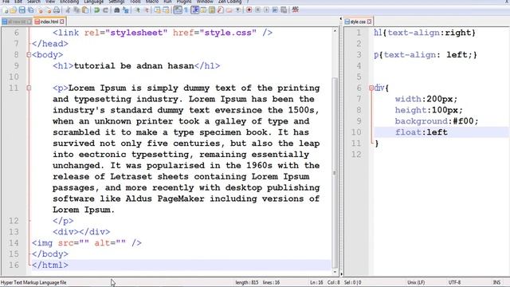Open the Zen Coding menu
The height and width of the screenshot is (287, 510).
pos(229,2)
